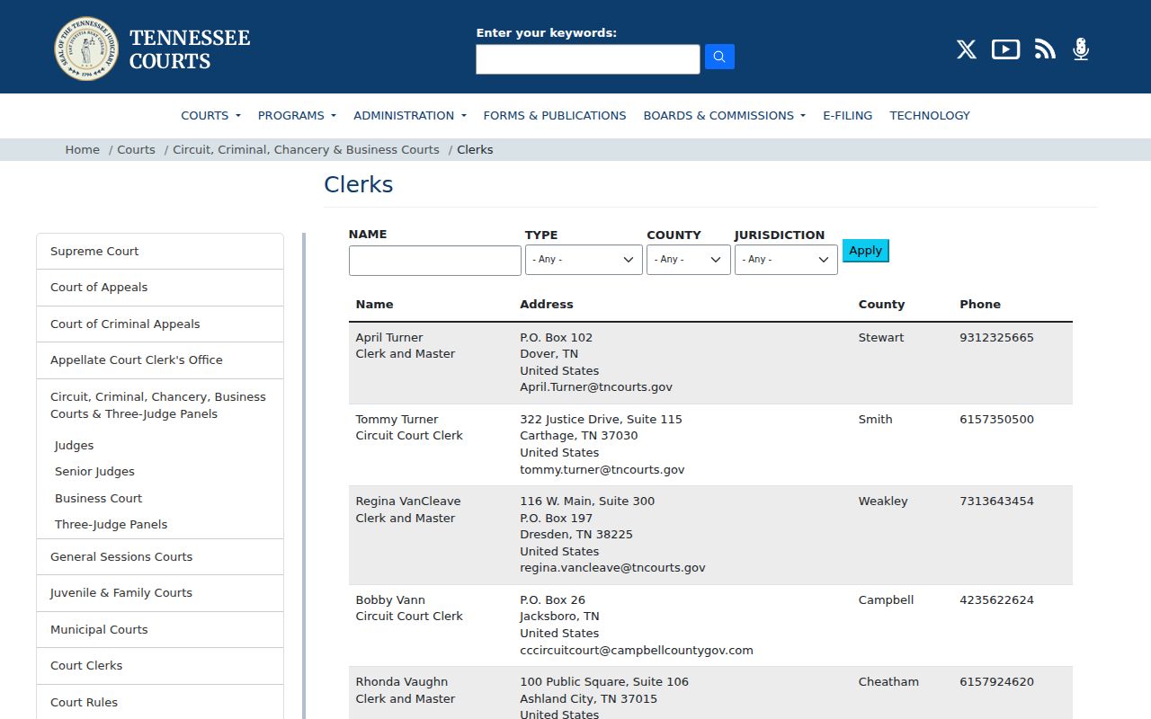Go to Courts breadcrumb link

point(137,149)
